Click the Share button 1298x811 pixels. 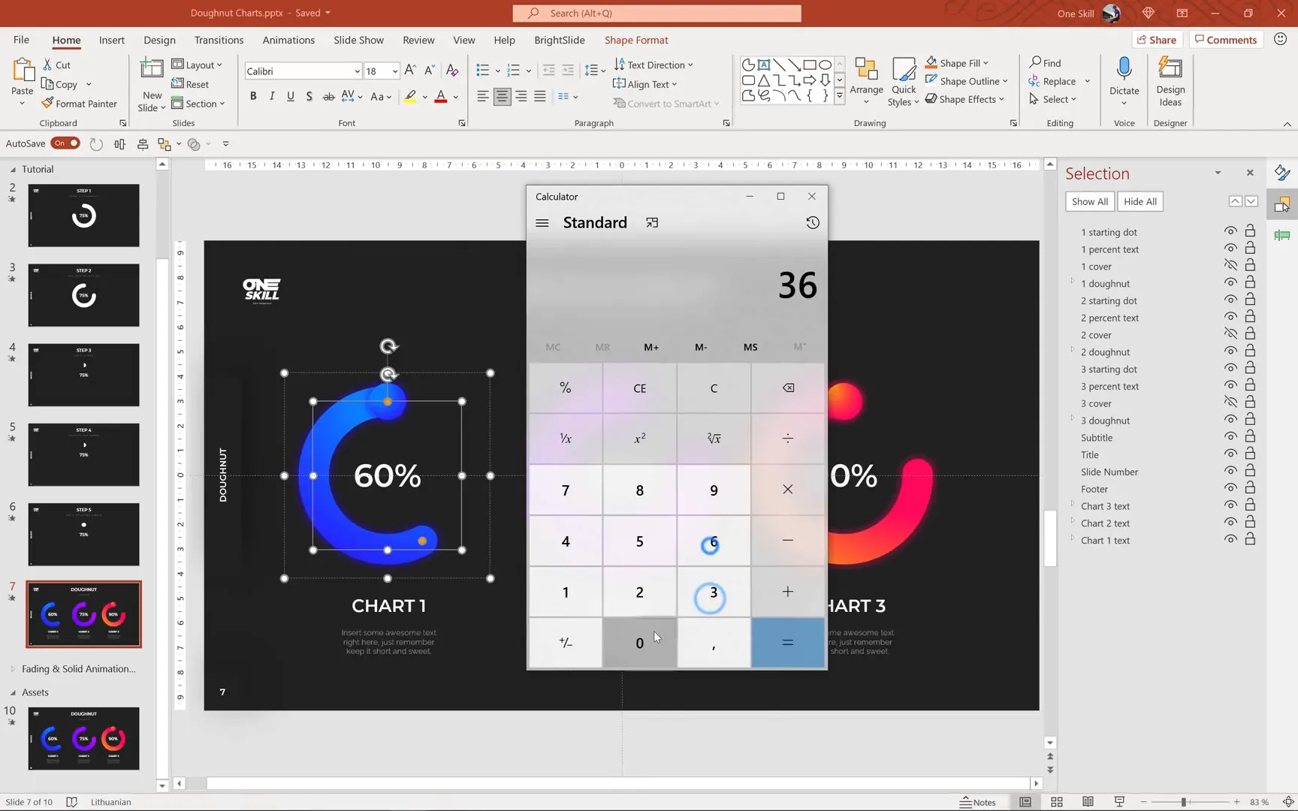(x=1158, y=39)
